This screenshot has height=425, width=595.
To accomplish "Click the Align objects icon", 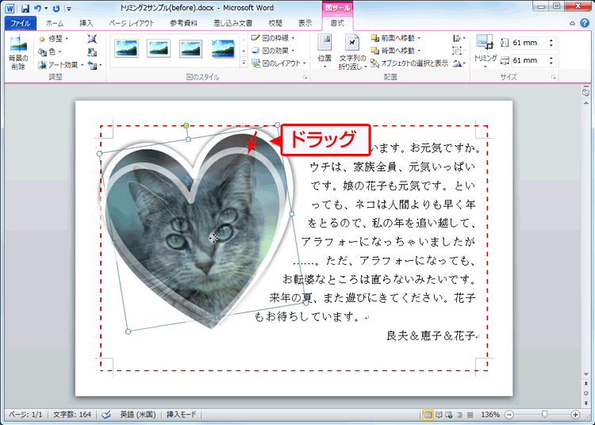I will (x=459, y=38).
